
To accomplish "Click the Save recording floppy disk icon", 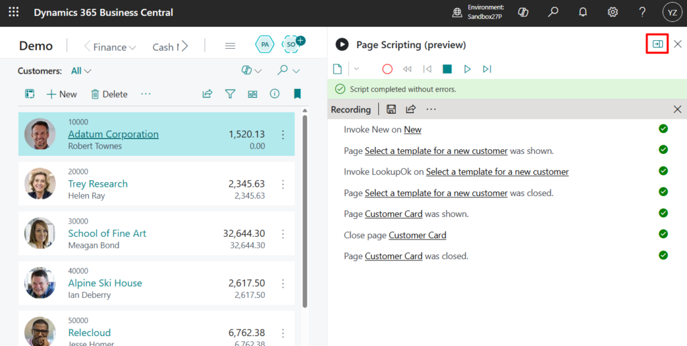I will [x=391, y=109].
